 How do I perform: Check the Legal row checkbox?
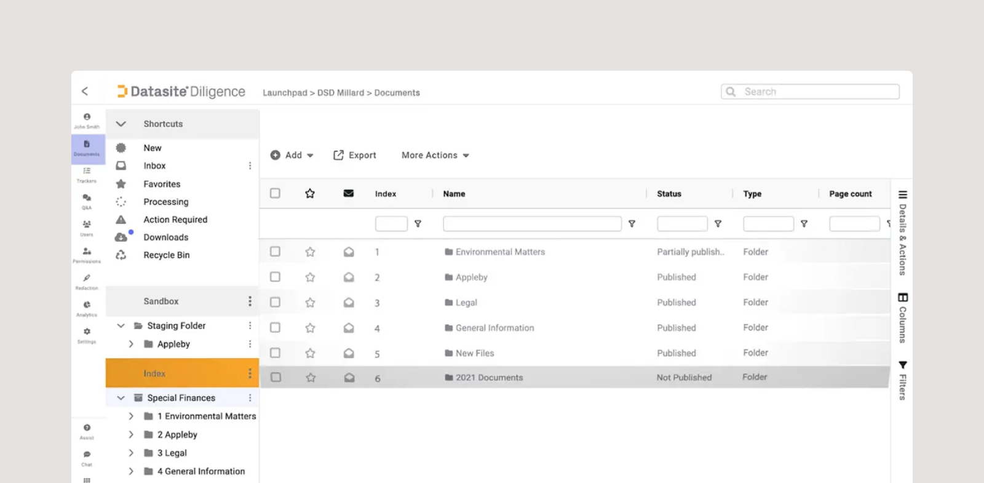(275, 302)
